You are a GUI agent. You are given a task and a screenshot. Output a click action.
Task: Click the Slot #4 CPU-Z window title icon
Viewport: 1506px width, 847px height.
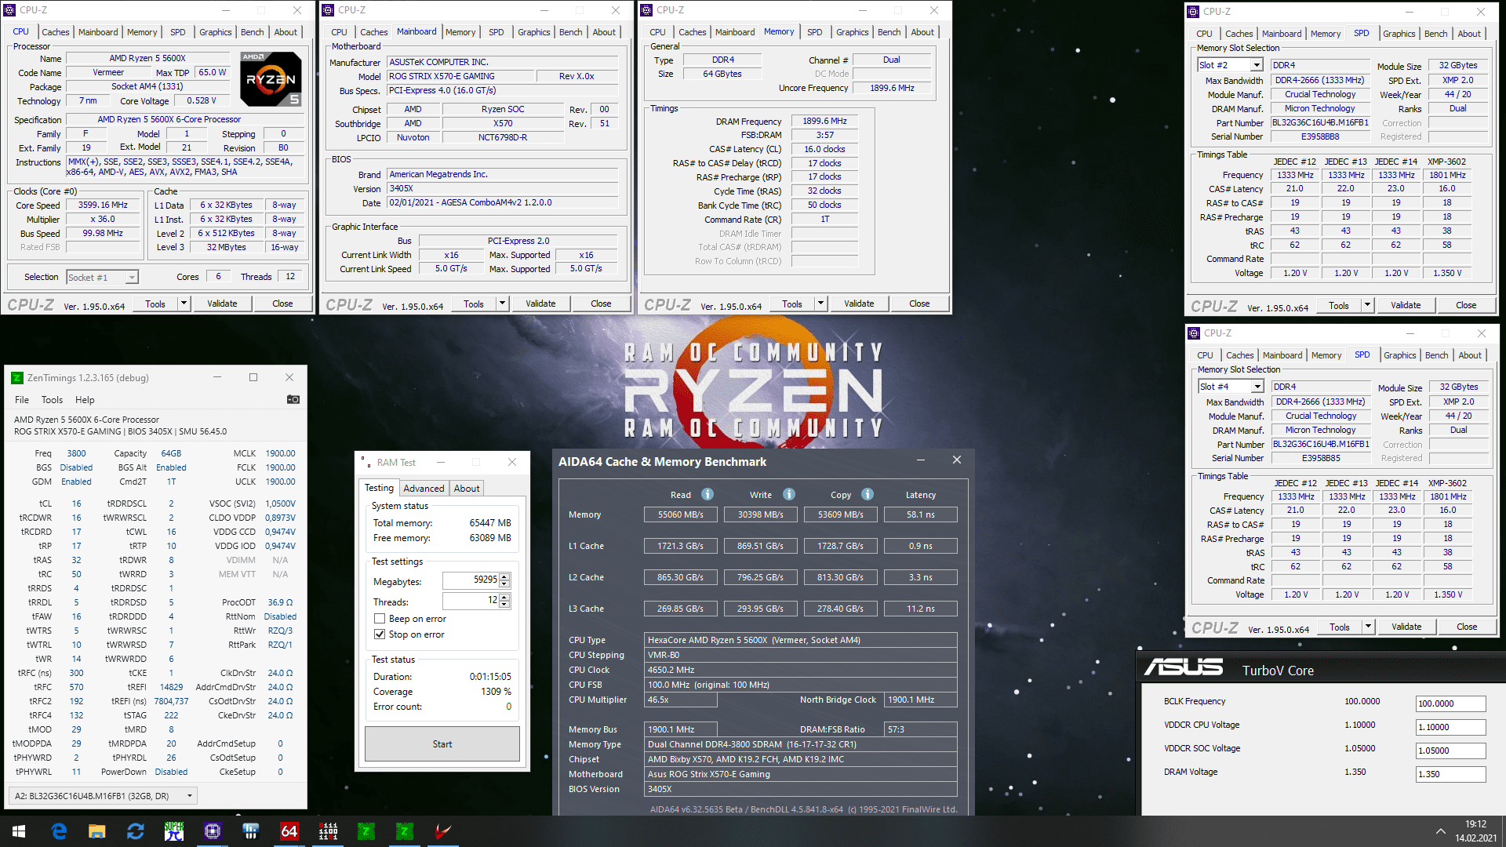click(x=1194, y=333)
